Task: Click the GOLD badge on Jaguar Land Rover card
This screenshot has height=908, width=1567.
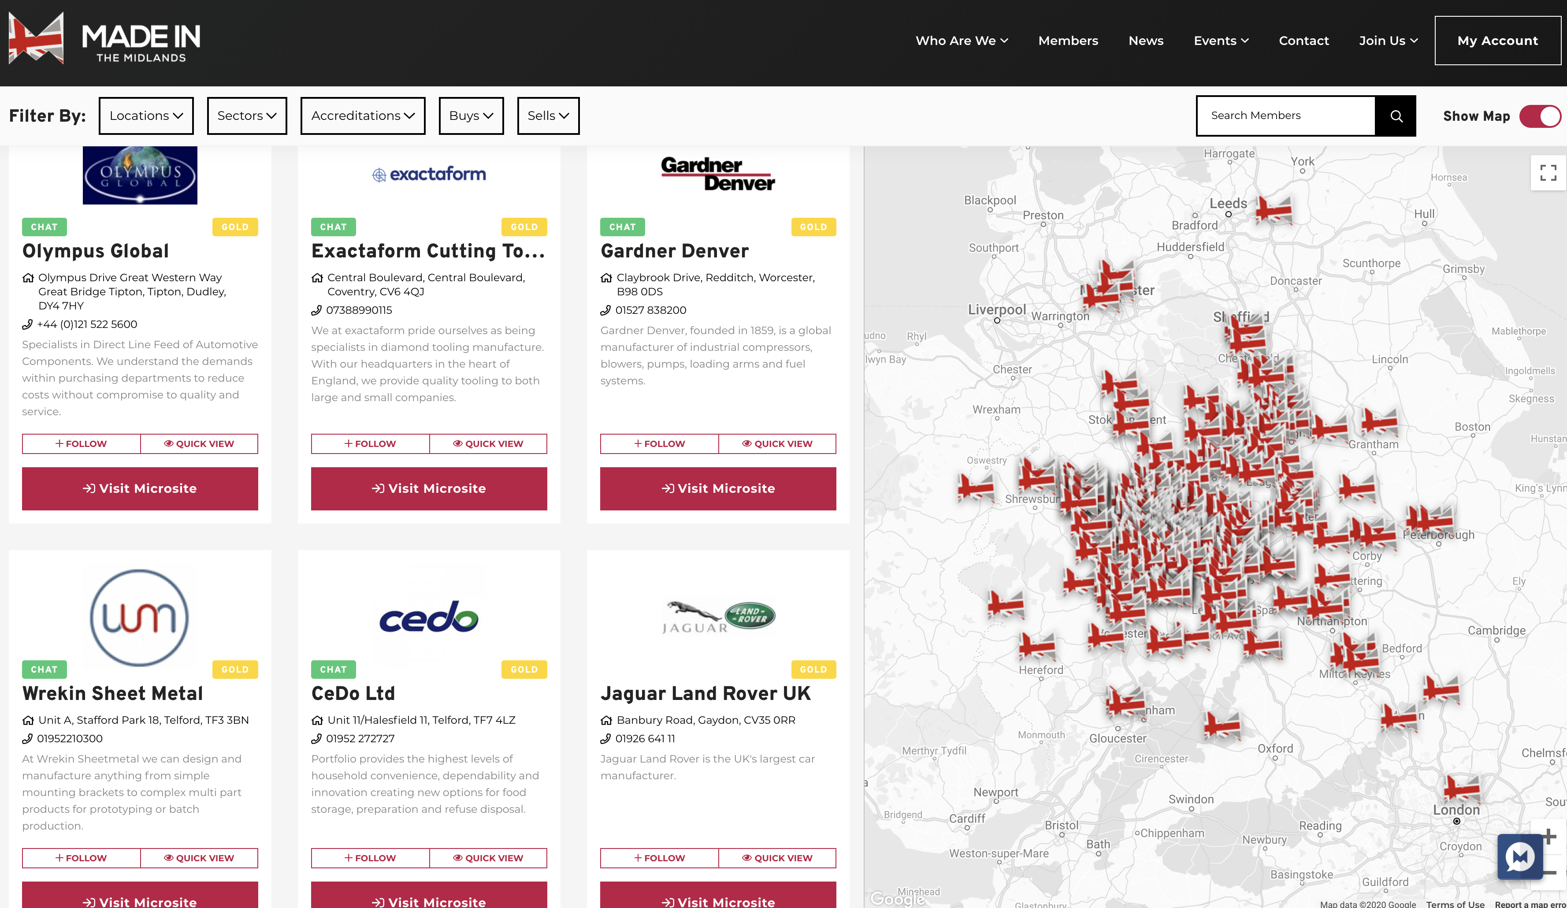Action: click(x=813, y=669)
